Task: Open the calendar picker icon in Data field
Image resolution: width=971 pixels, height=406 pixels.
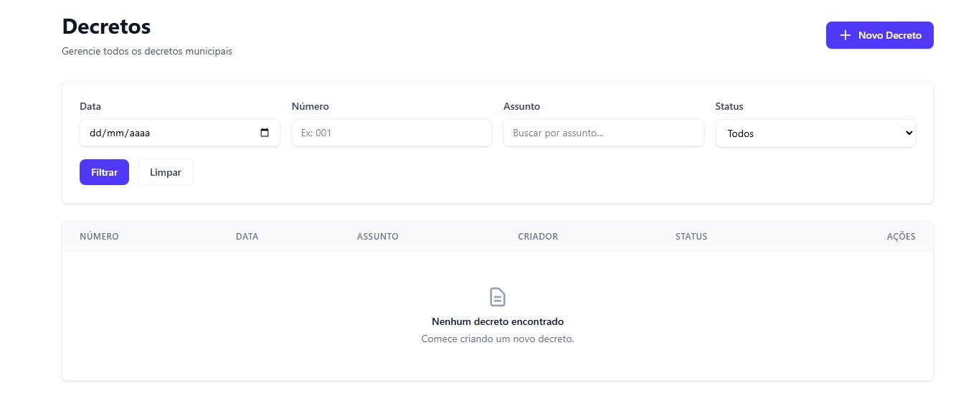Action: click(x=265, y=133)
